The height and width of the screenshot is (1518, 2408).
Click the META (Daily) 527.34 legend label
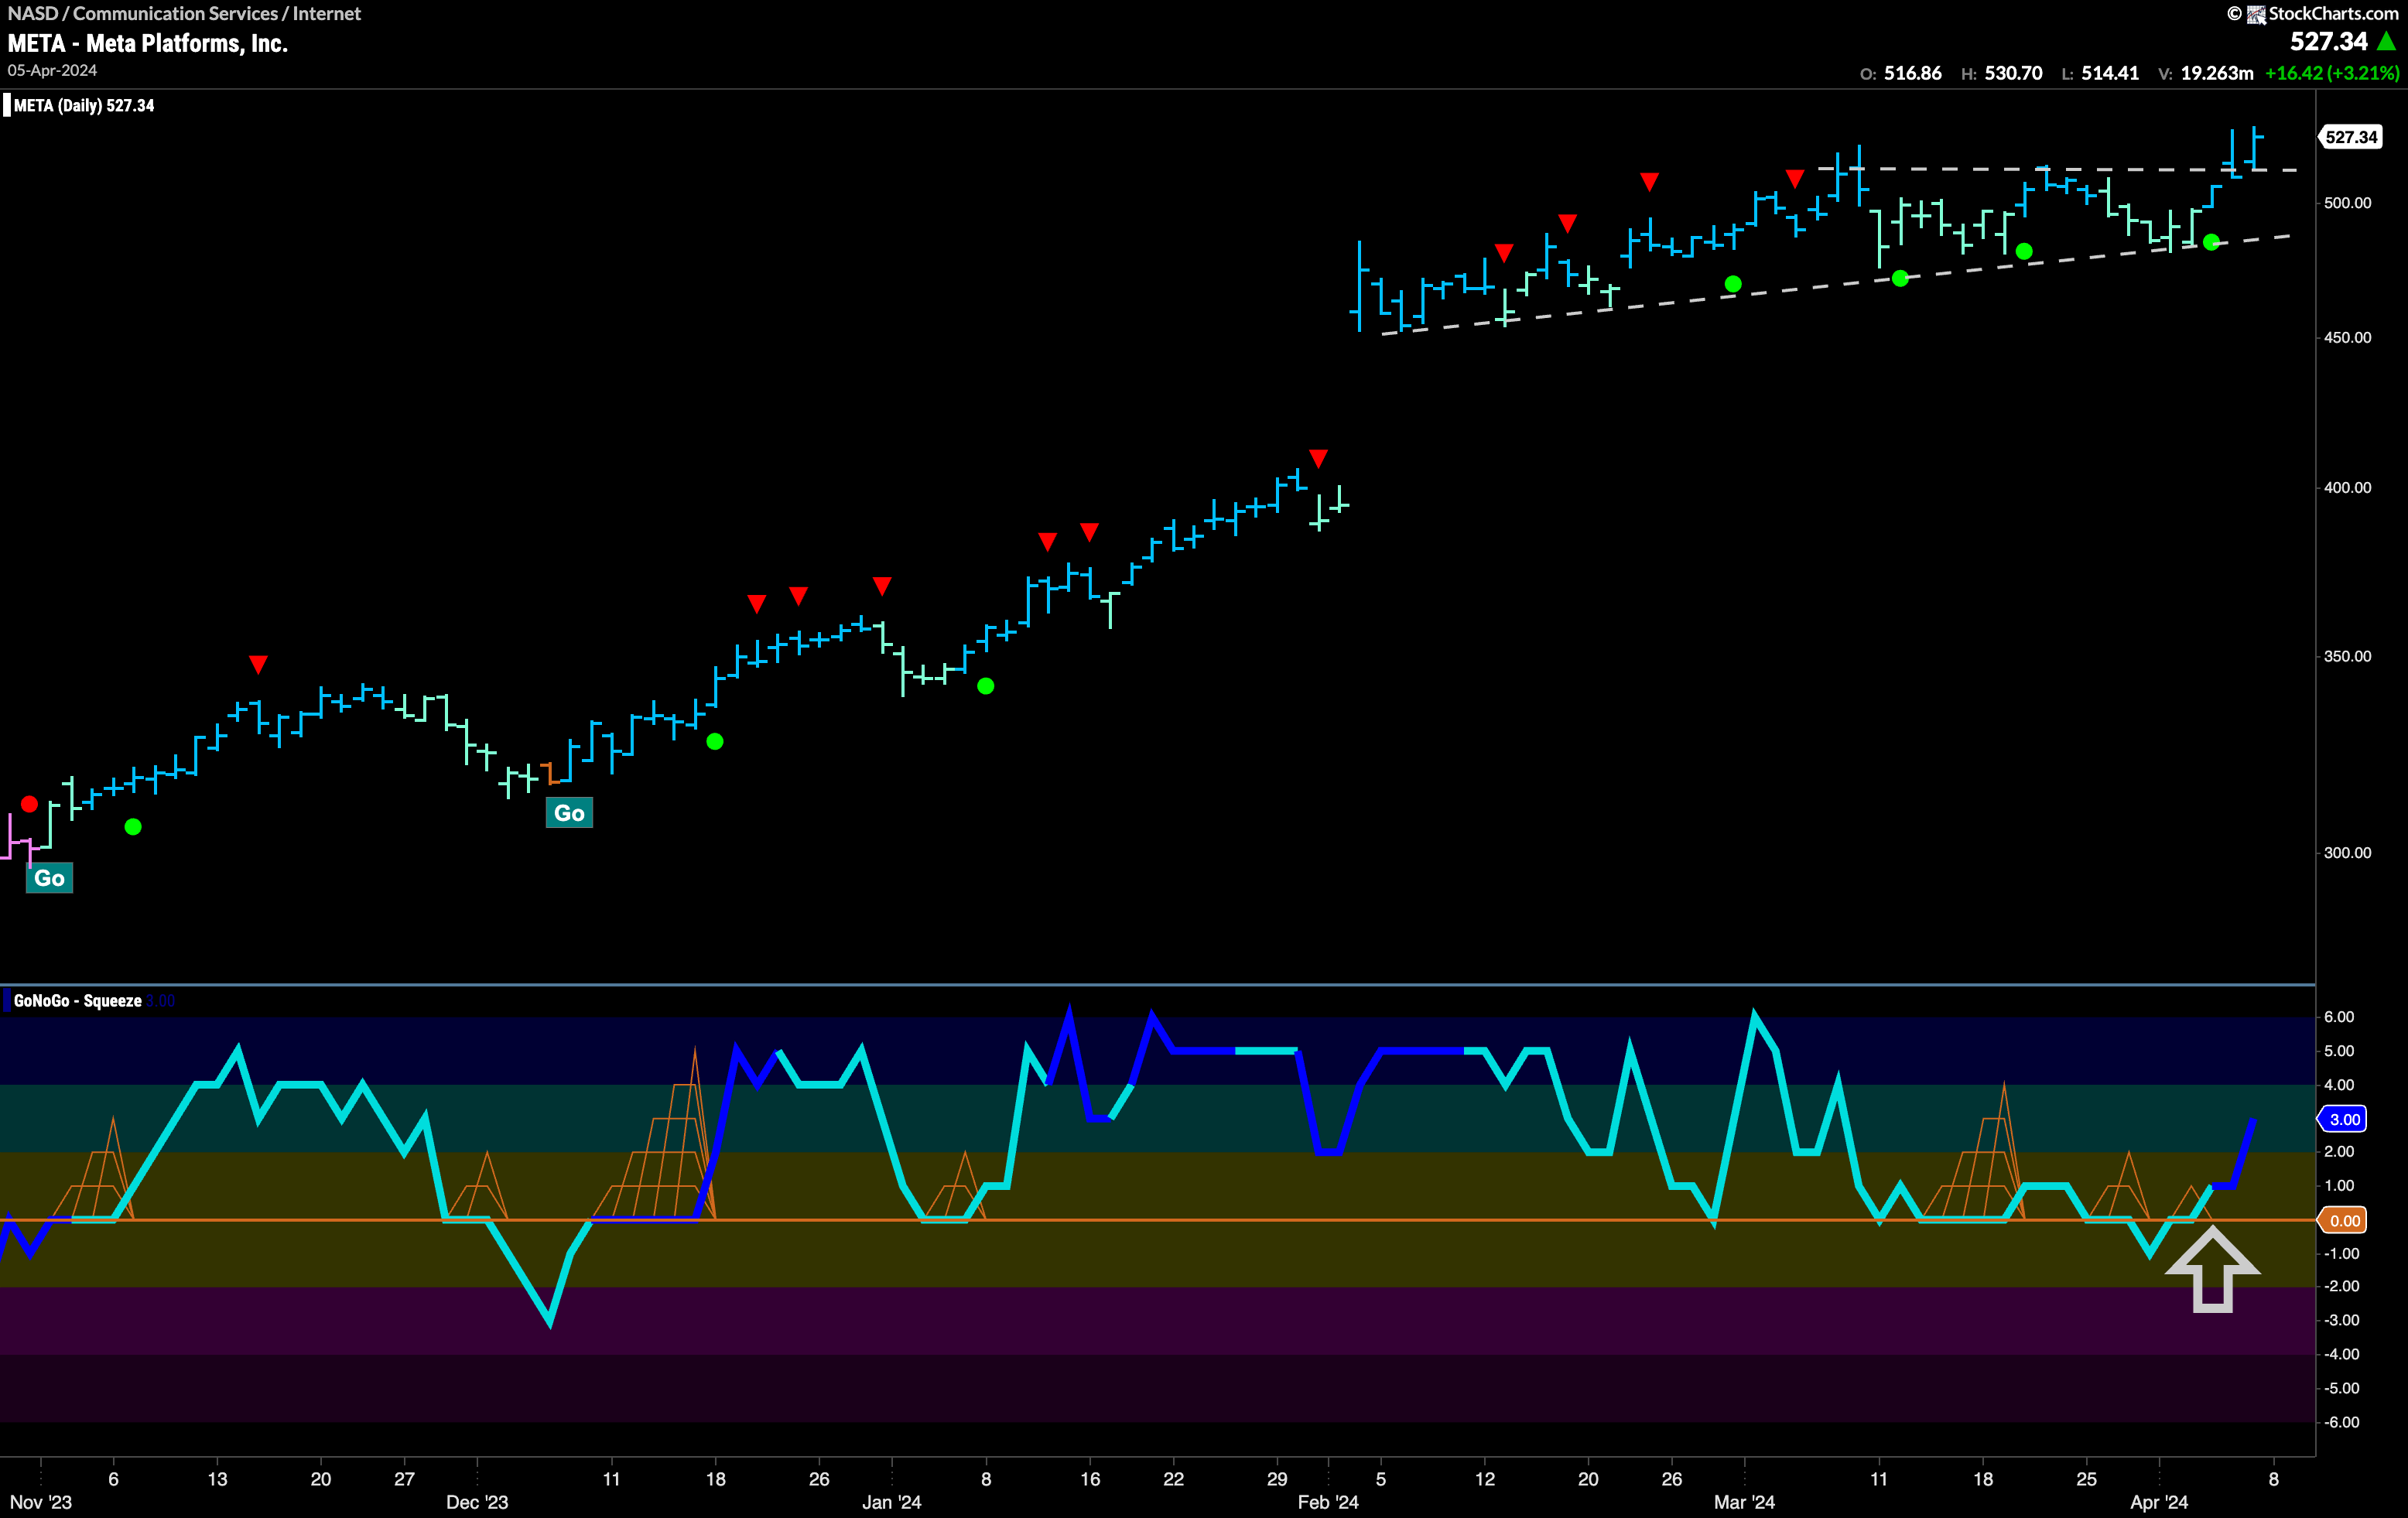click(84, 106)
